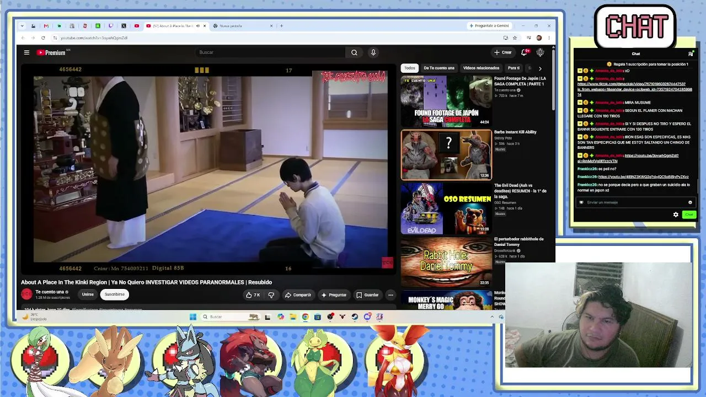706x397 pixels.
Task: Click the Compartir button
Action: coord(298,295)
